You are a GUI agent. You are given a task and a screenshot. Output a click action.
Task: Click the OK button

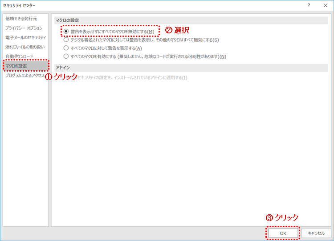coord(283,233)
